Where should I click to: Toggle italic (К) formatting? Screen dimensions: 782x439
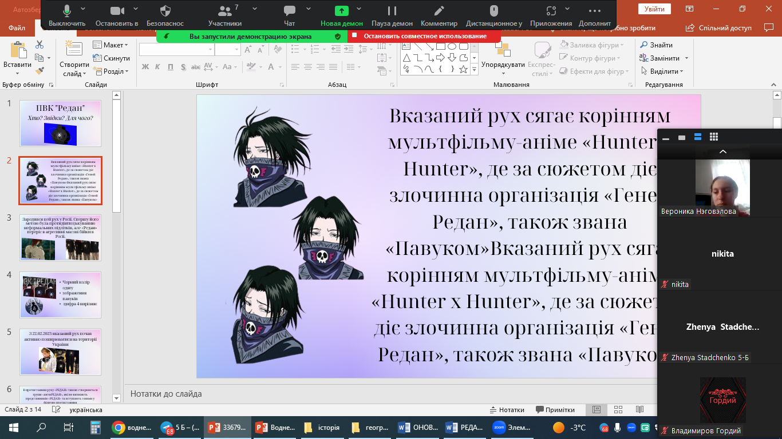(x=159, y=67)
